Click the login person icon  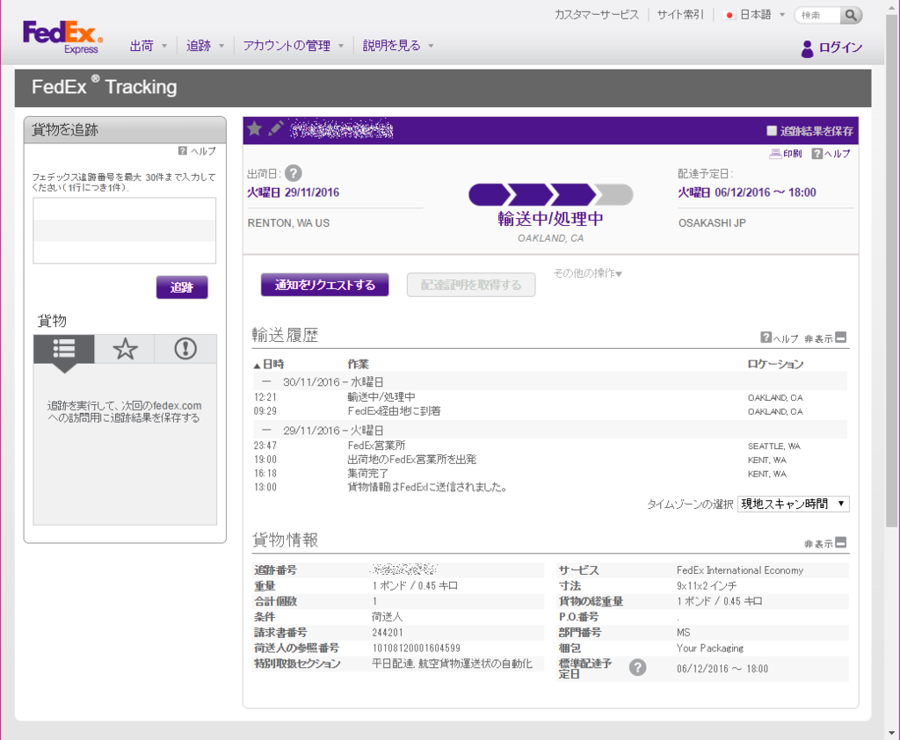click(x=807, y=48)
